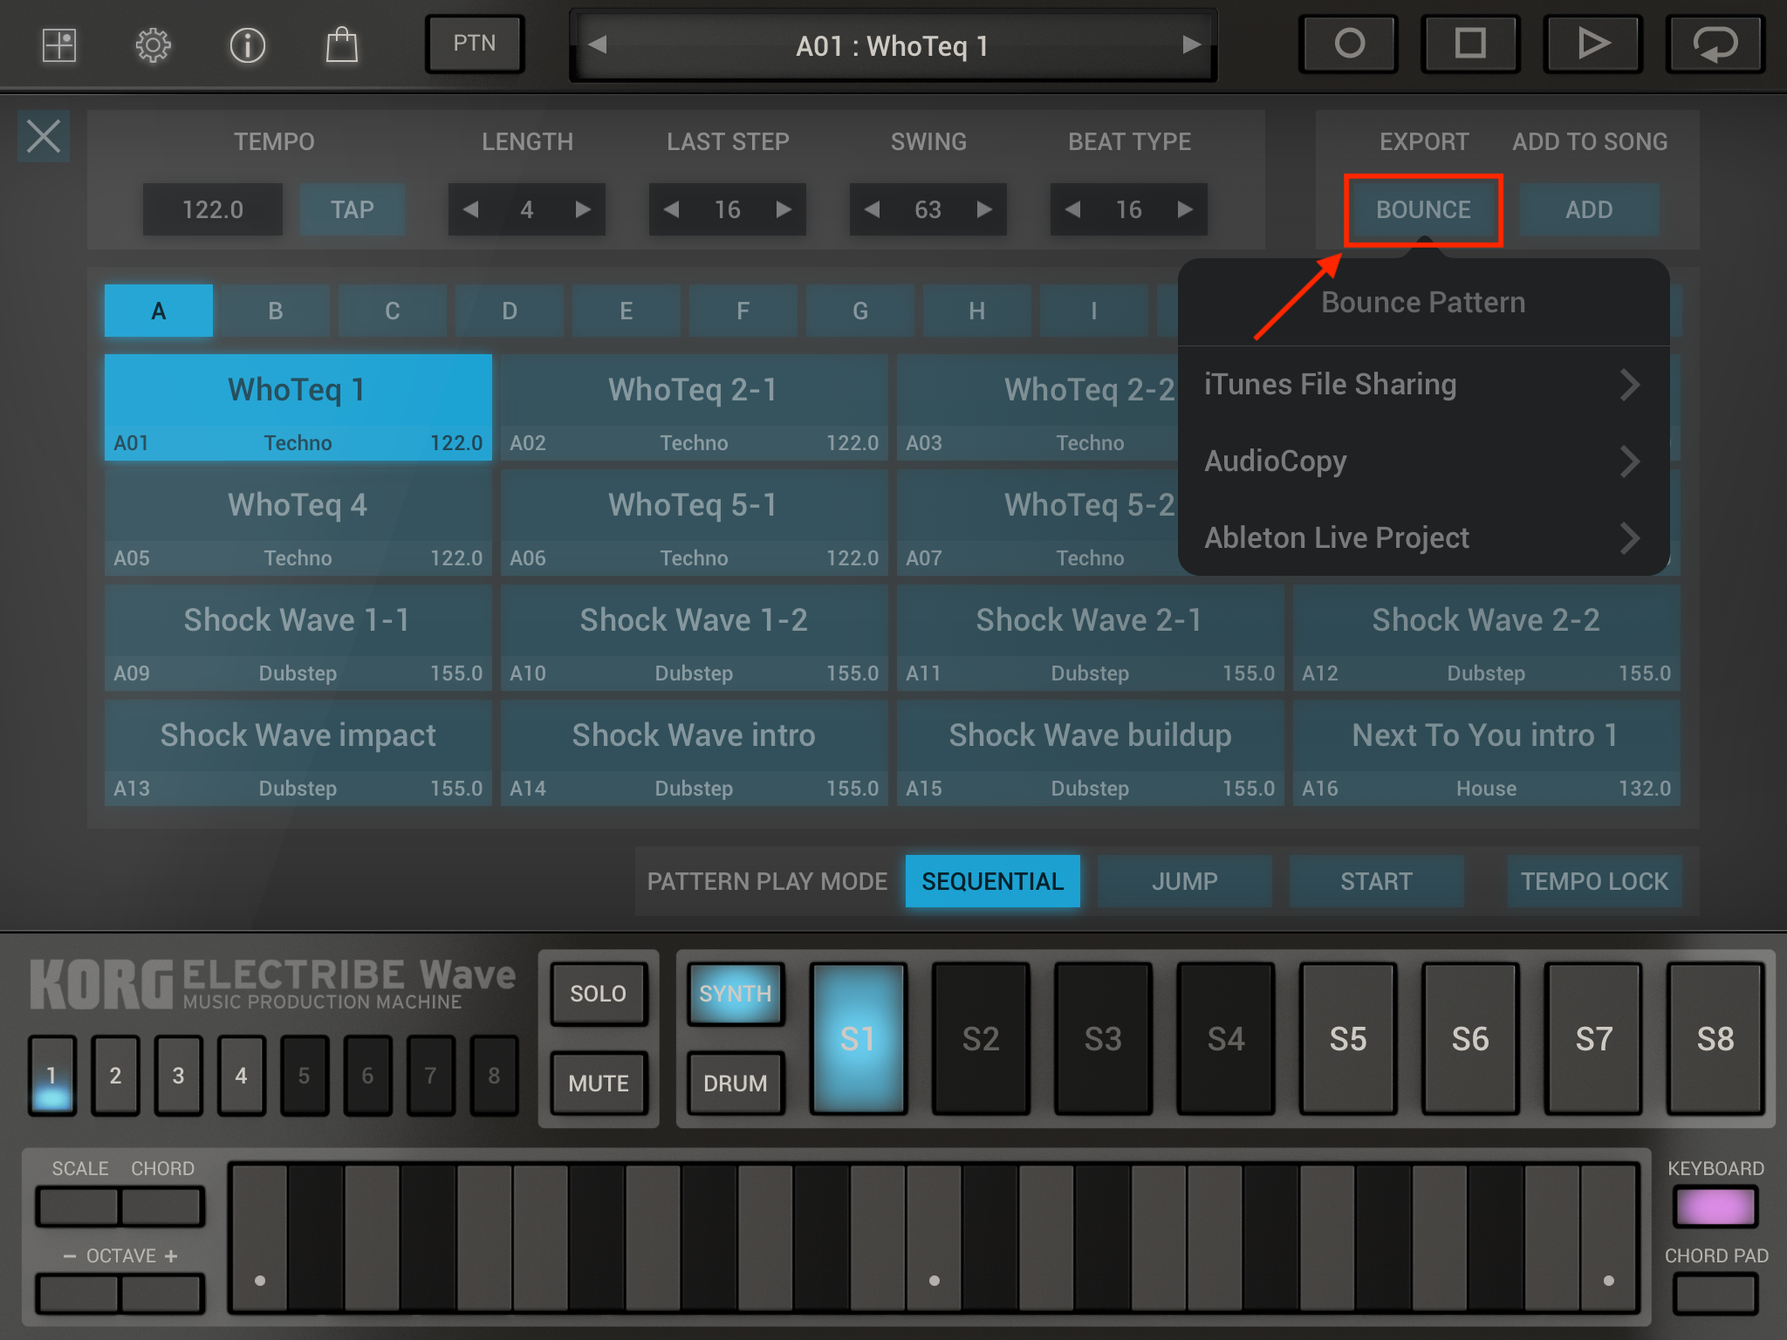Toggle TEMPO LOCK

1595,881
